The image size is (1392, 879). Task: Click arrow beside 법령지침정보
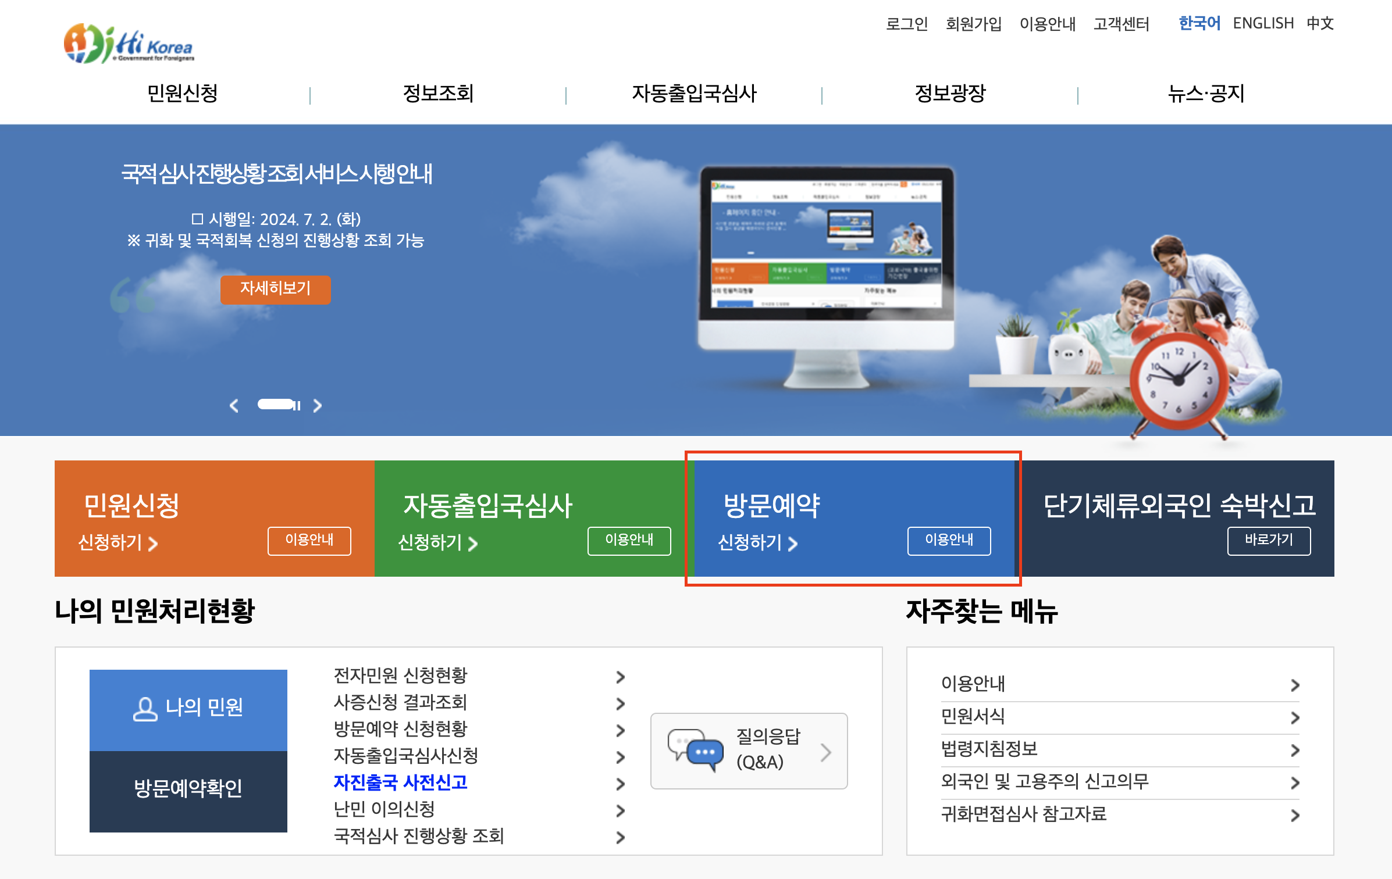point(1294,750)
